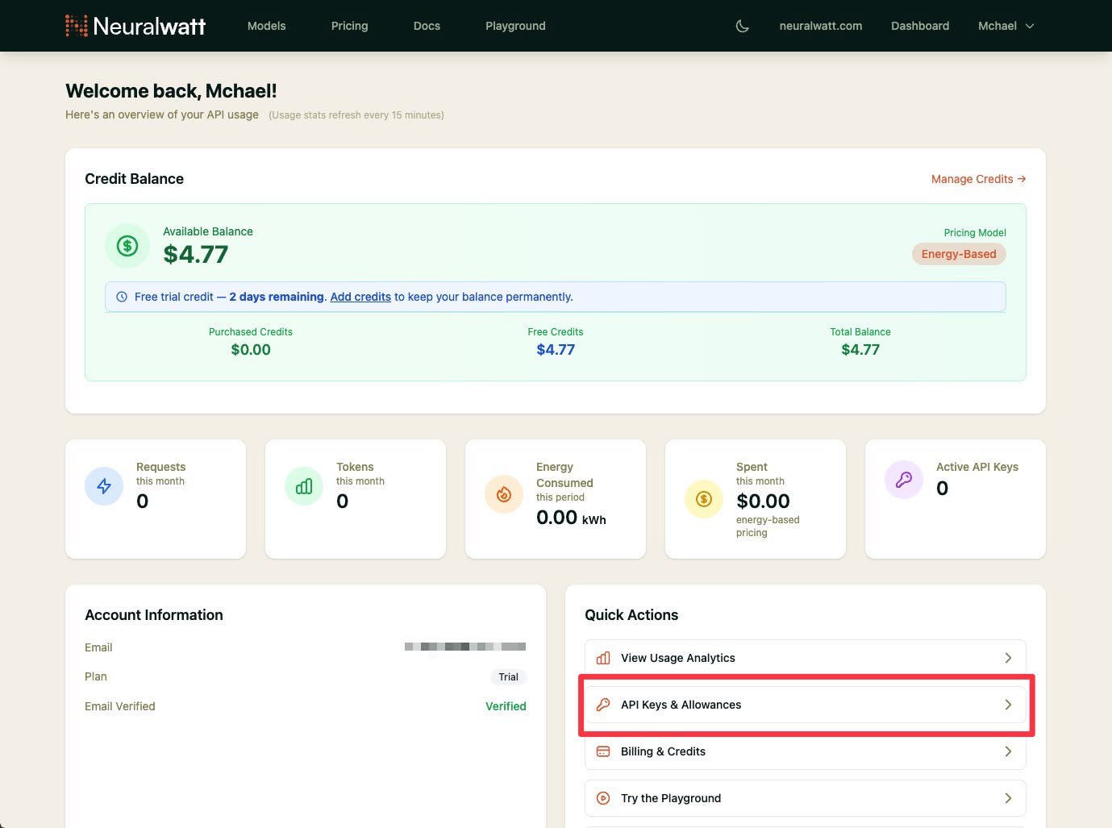This screenshot has height=828, width=1112.
Task: Open the Dashboard nav link
Action: (x=920, y=26)
